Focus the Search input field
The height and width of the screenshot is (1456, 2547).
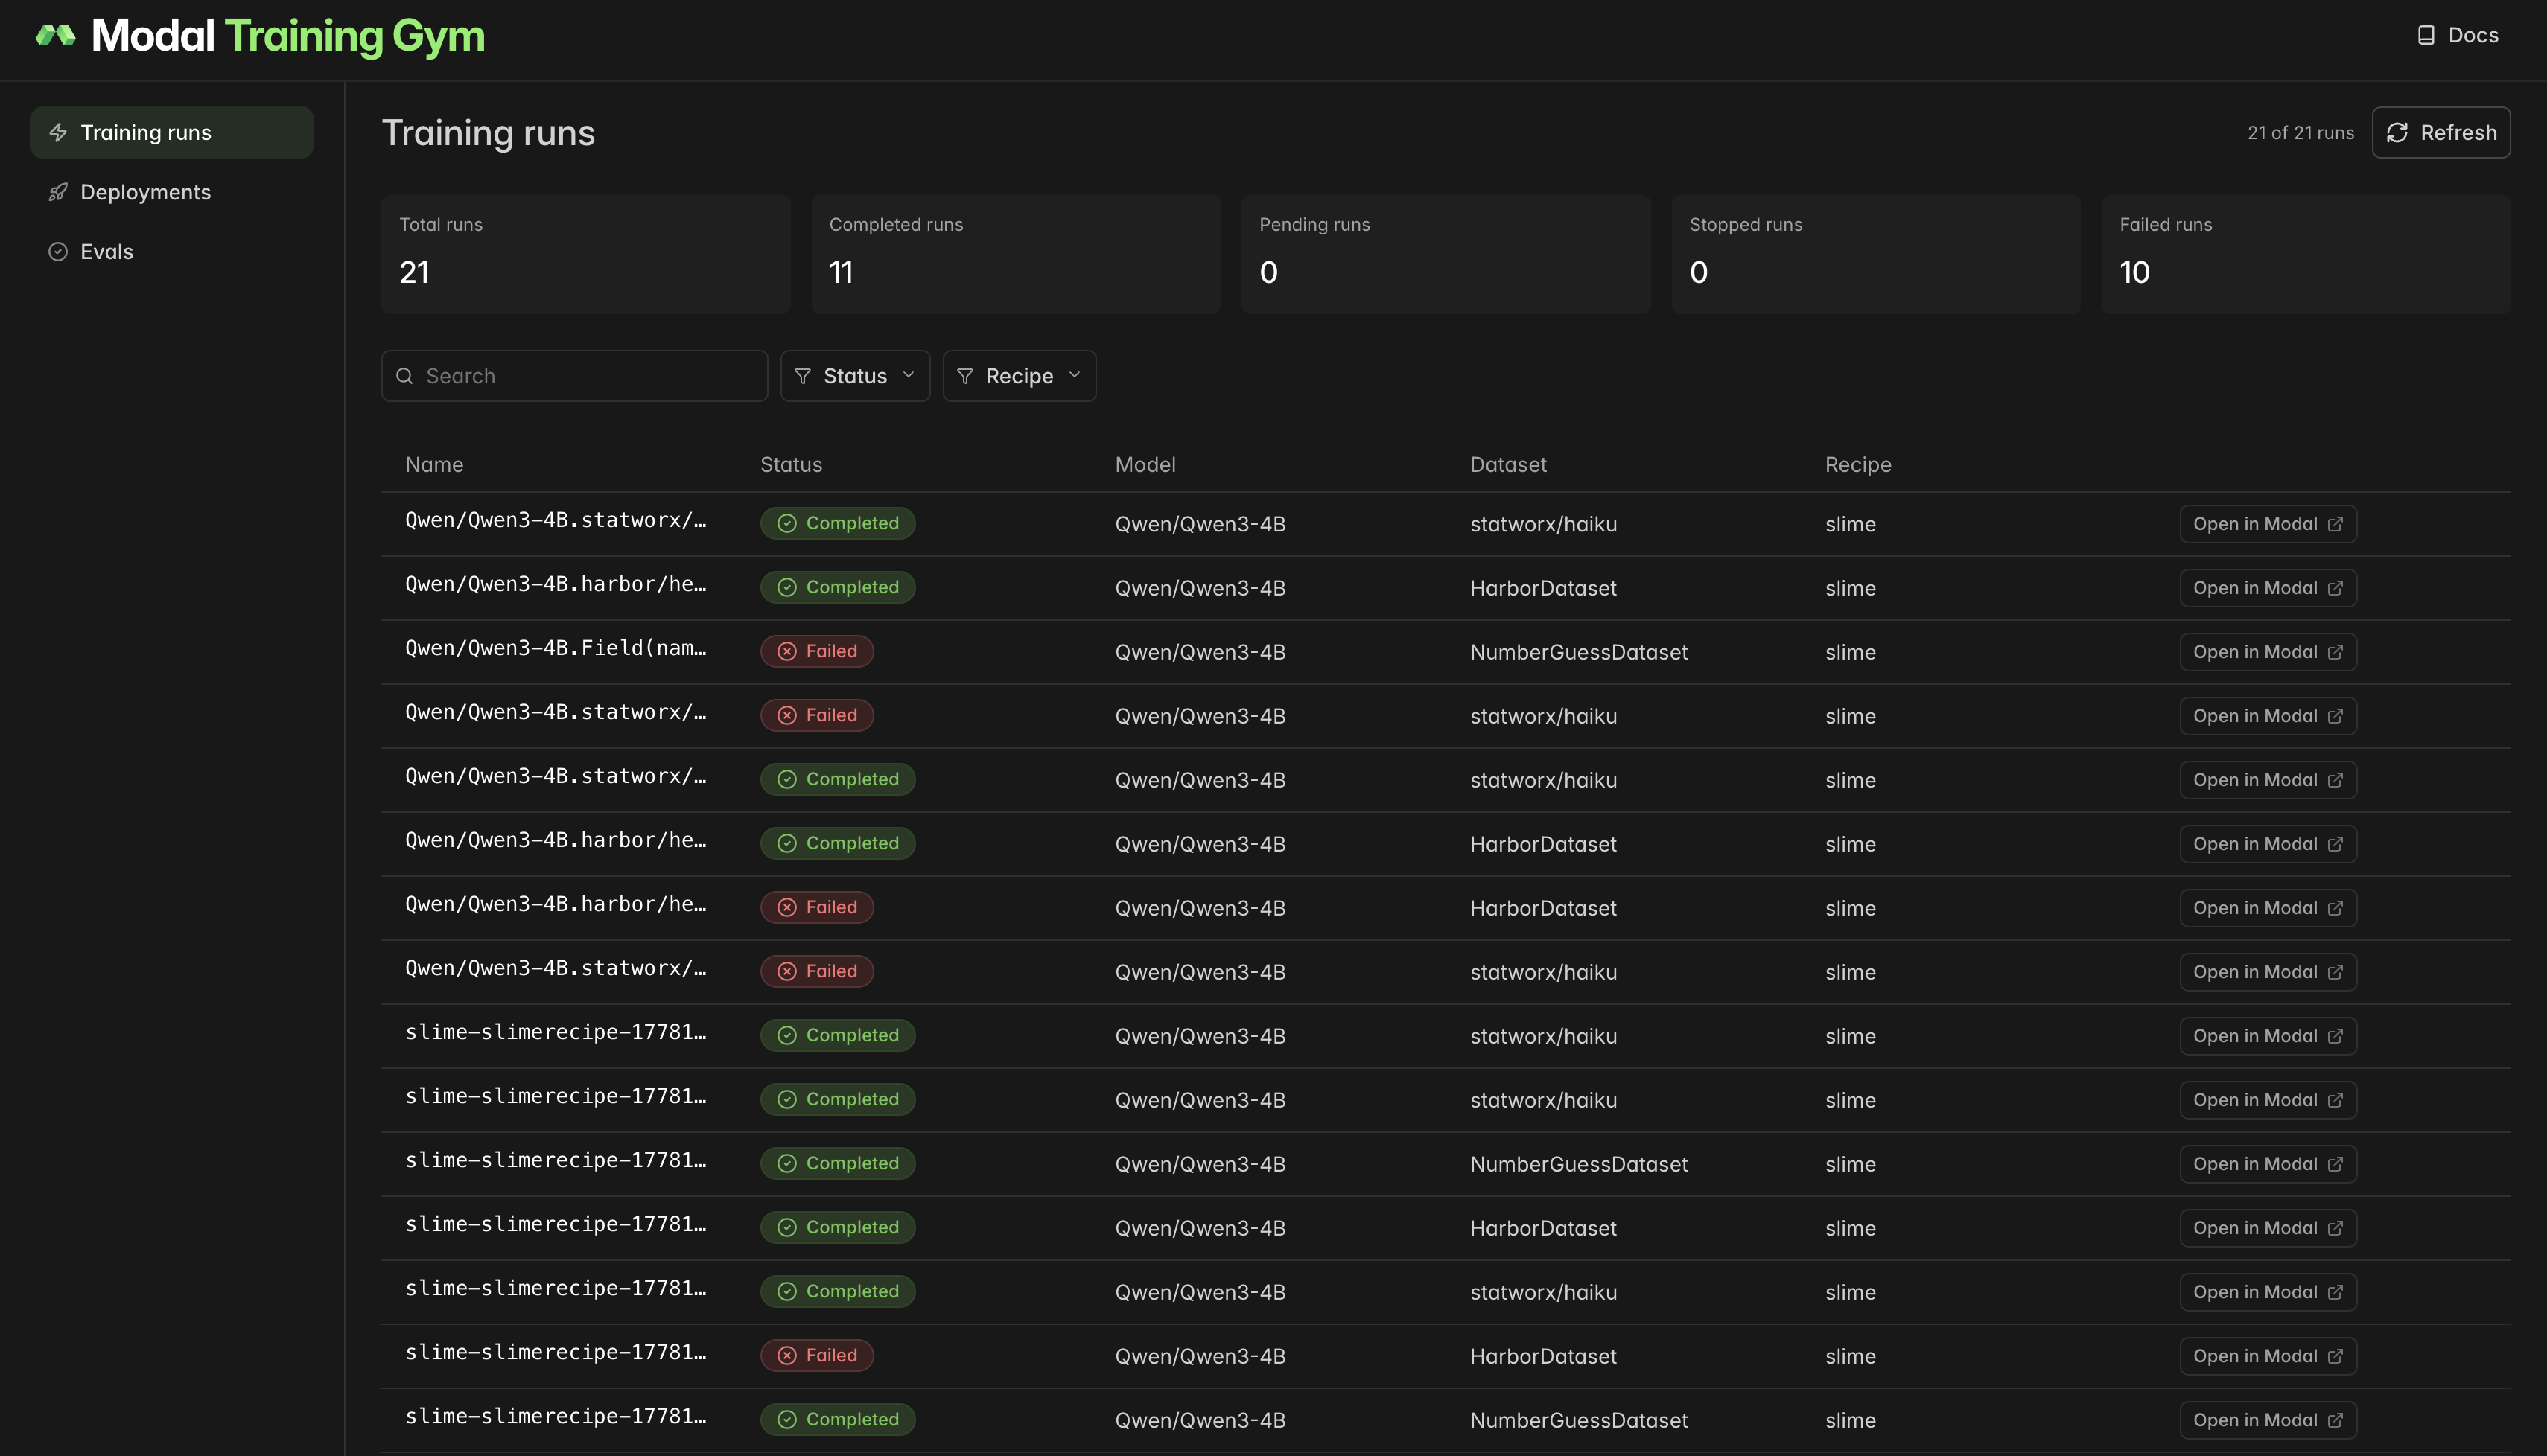coord(574,376)
